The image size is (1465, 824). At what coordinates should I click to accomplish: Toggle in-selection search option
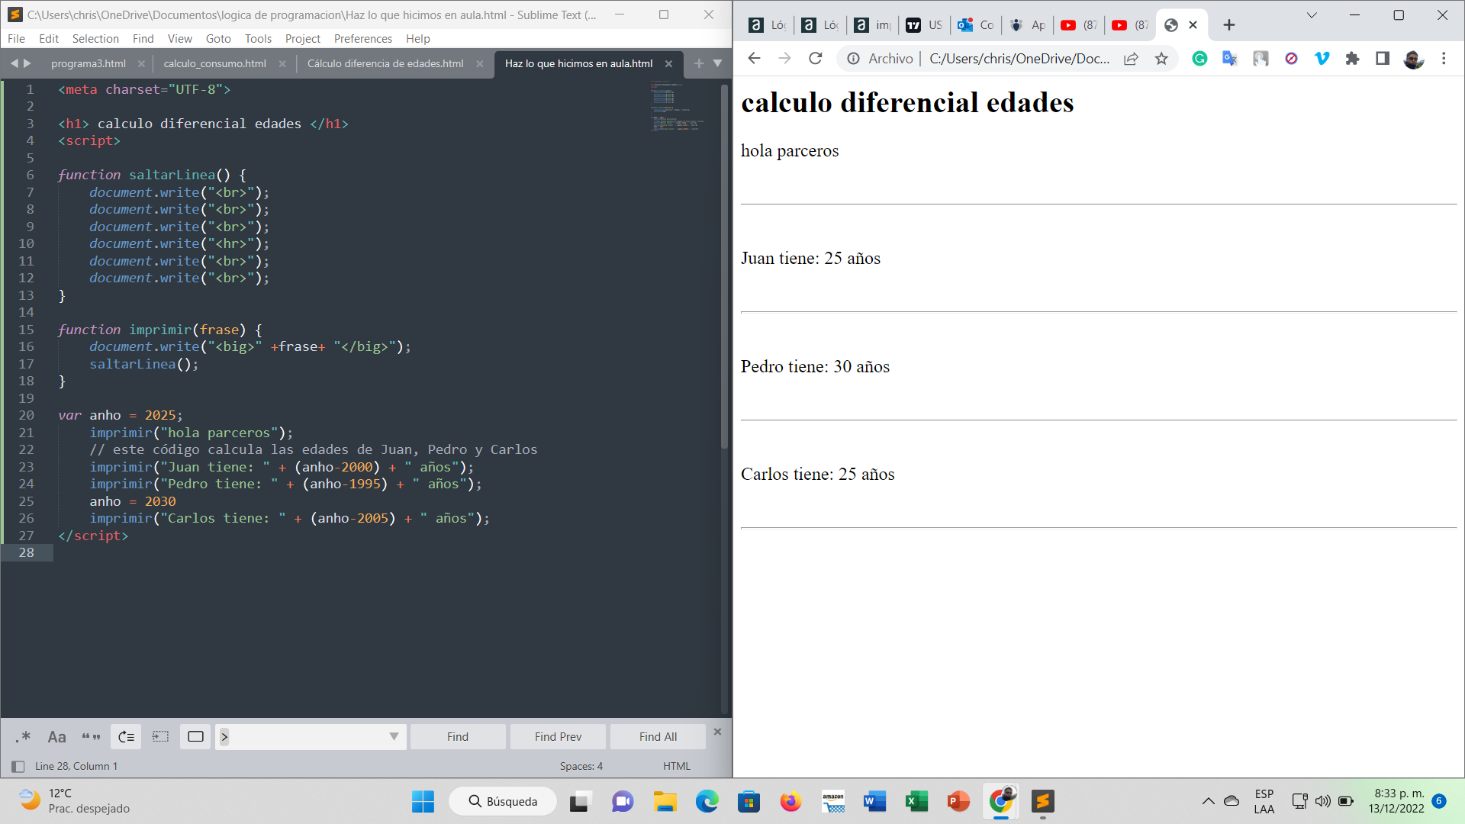pos(161,736)
